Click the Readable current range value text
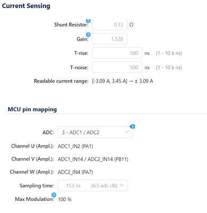The width and height of the screenshot is (207, 213). coord(123,81)
